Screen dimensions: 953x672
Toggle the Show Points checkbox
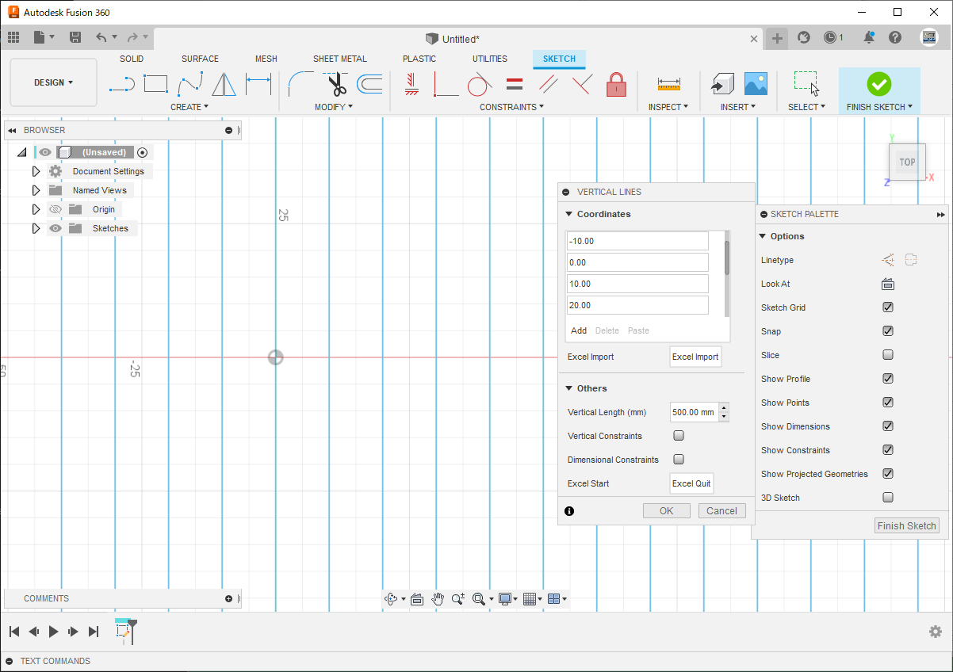point(888,403)
